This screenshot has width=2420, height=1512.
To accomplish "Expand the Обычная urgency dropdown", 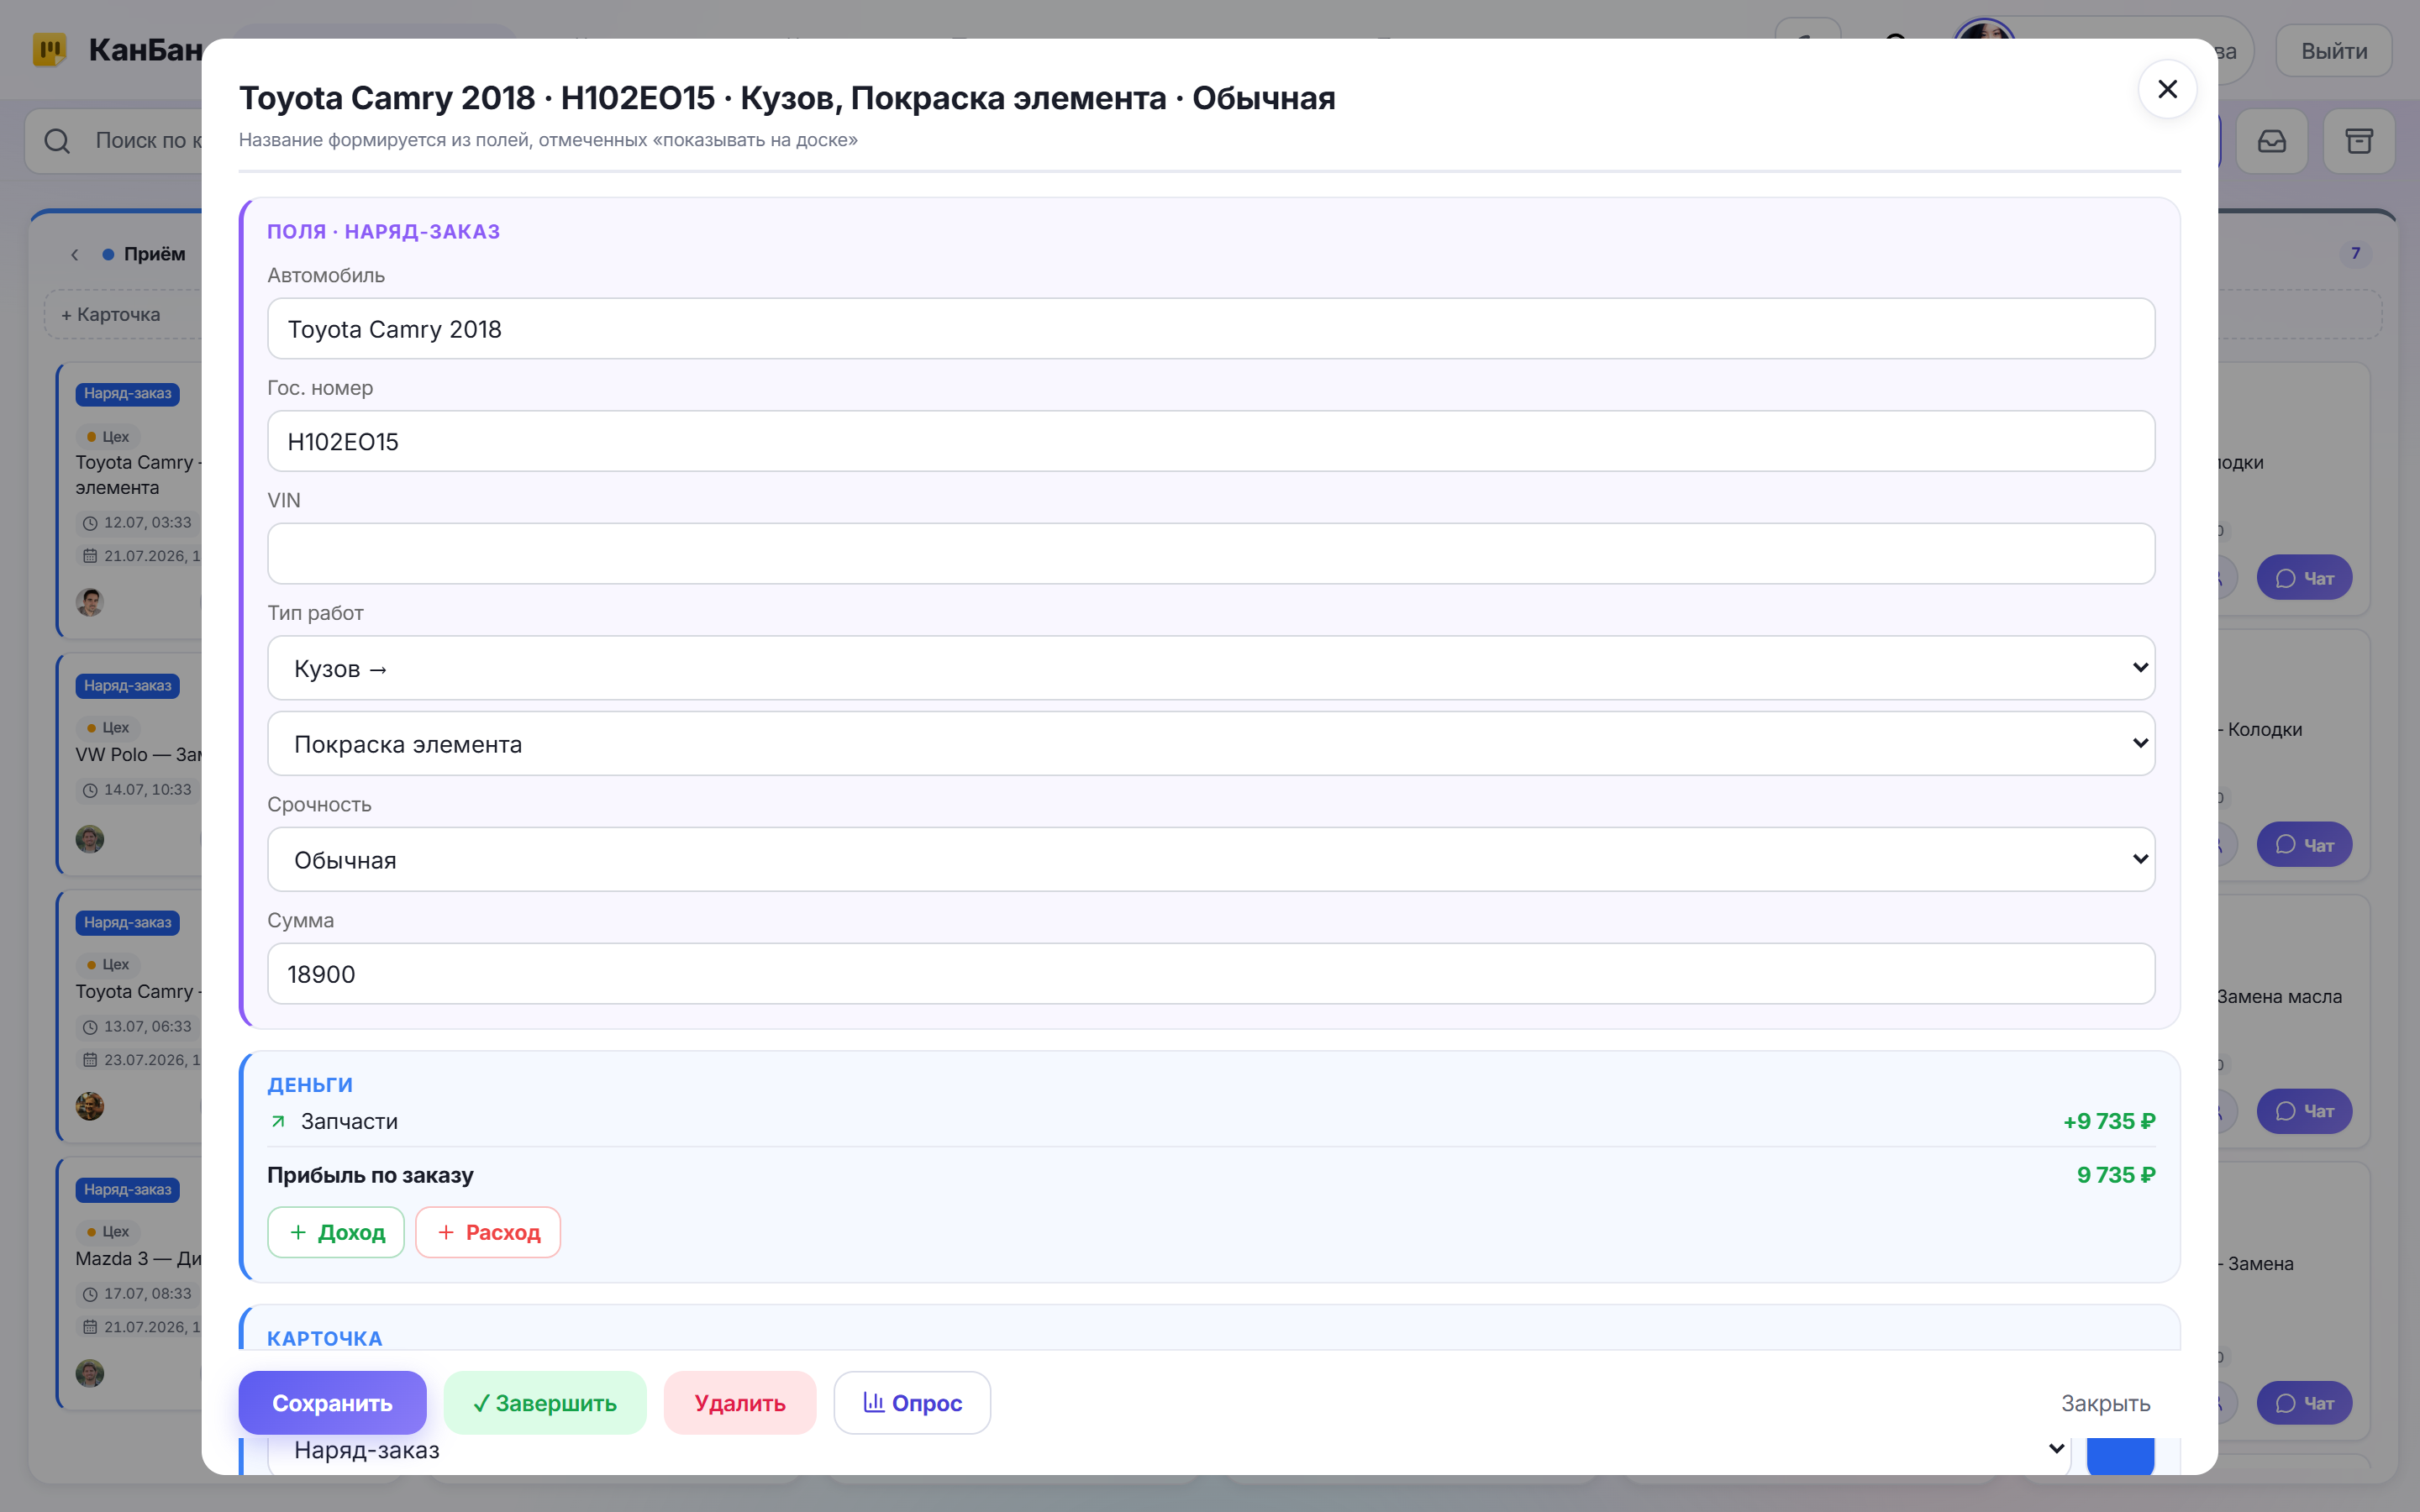I will [1211, 859].
